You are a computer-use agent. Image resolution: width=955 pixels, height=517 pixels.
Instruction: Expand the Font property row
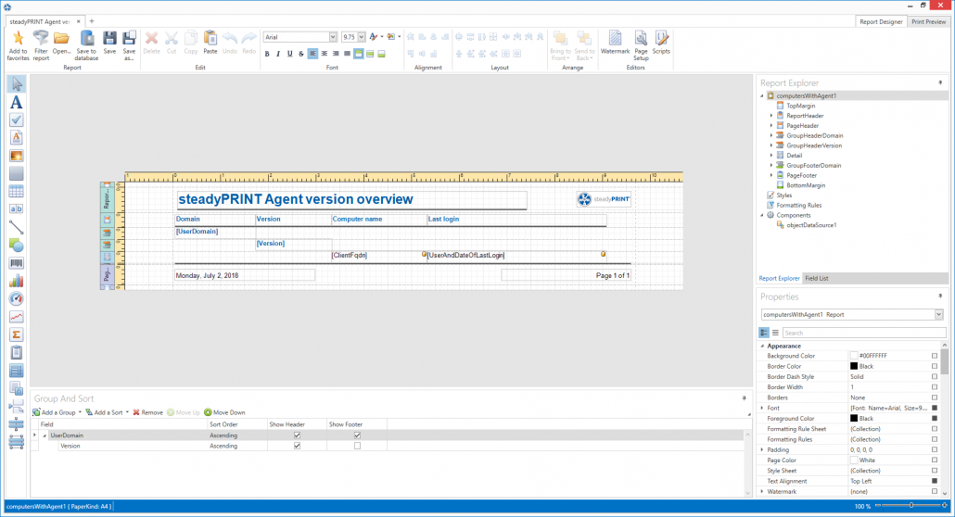762,408
